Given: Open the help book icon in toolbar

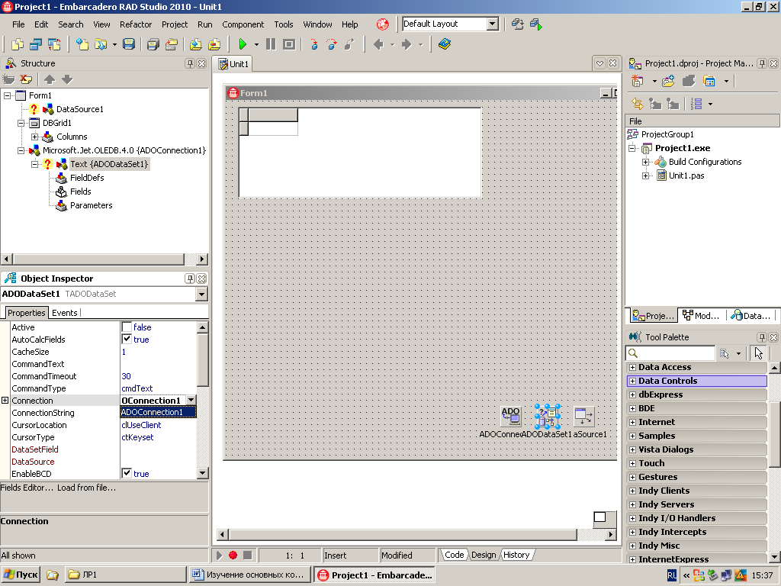Looking at the screenshot, I should point(445,44).
